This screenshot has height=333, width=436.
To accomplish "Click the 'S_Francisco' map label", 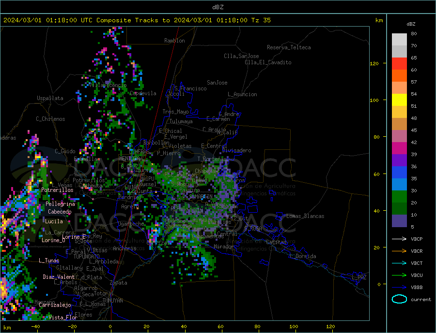I will click(190, 88).
